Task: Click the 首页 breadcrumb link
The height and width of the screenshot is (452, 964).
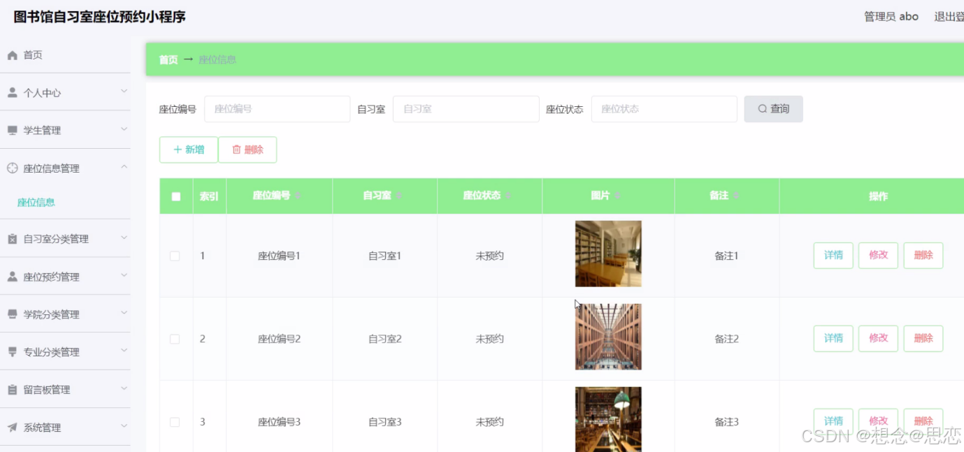Action: [x=168, y=60]
